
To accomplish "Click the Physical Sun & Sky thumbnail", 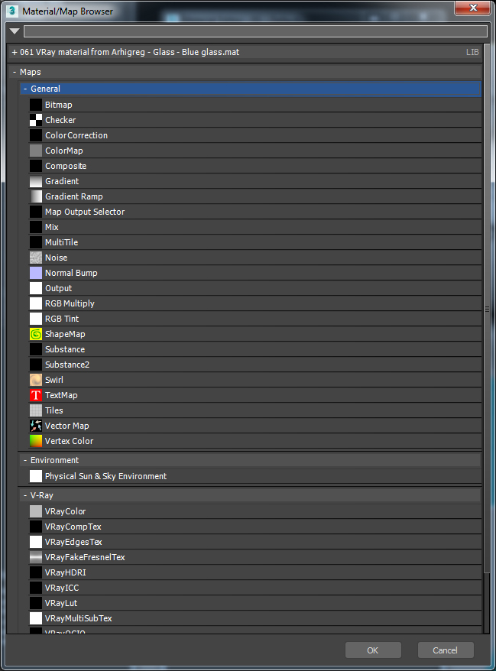I will tap(36, 476).
